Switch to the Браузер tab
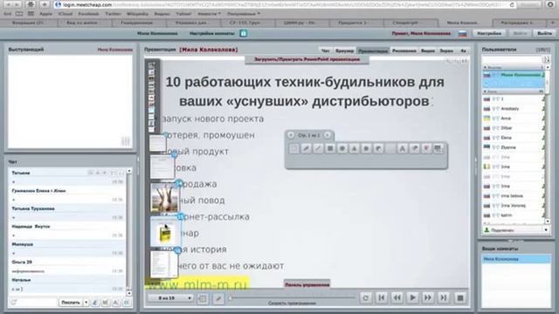The image size is (559, 314). coord(344,51)
